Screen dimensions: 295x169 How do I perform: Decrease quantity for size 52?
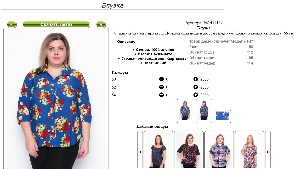point(161,87)
